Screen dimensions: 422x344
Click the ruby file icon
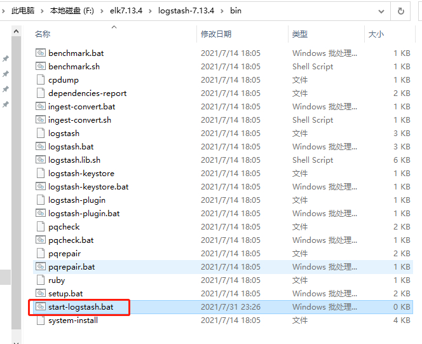coord(41,280)
